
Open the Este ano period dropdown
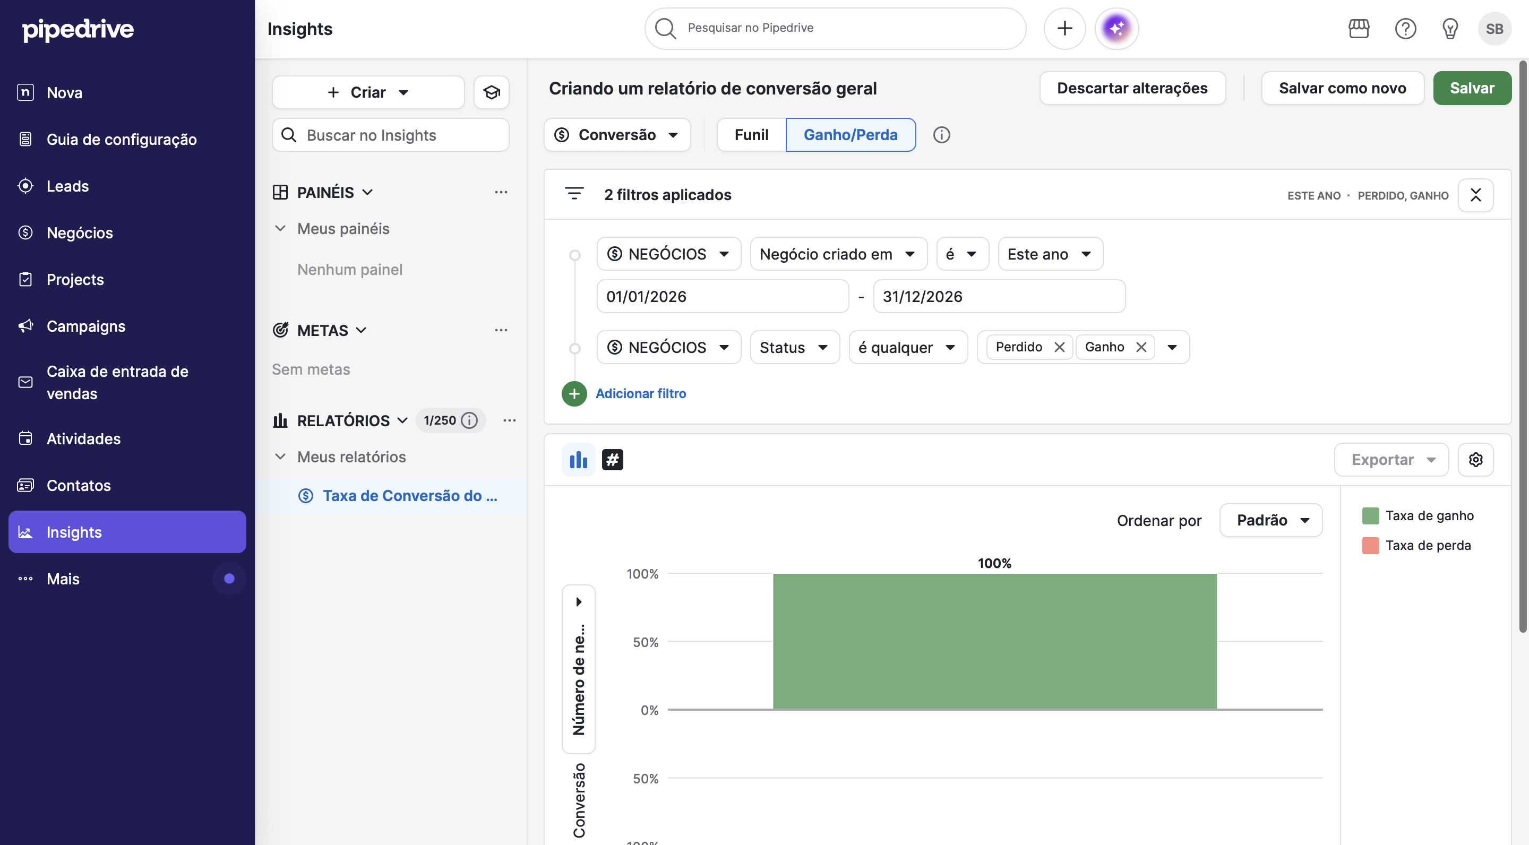1050,254
